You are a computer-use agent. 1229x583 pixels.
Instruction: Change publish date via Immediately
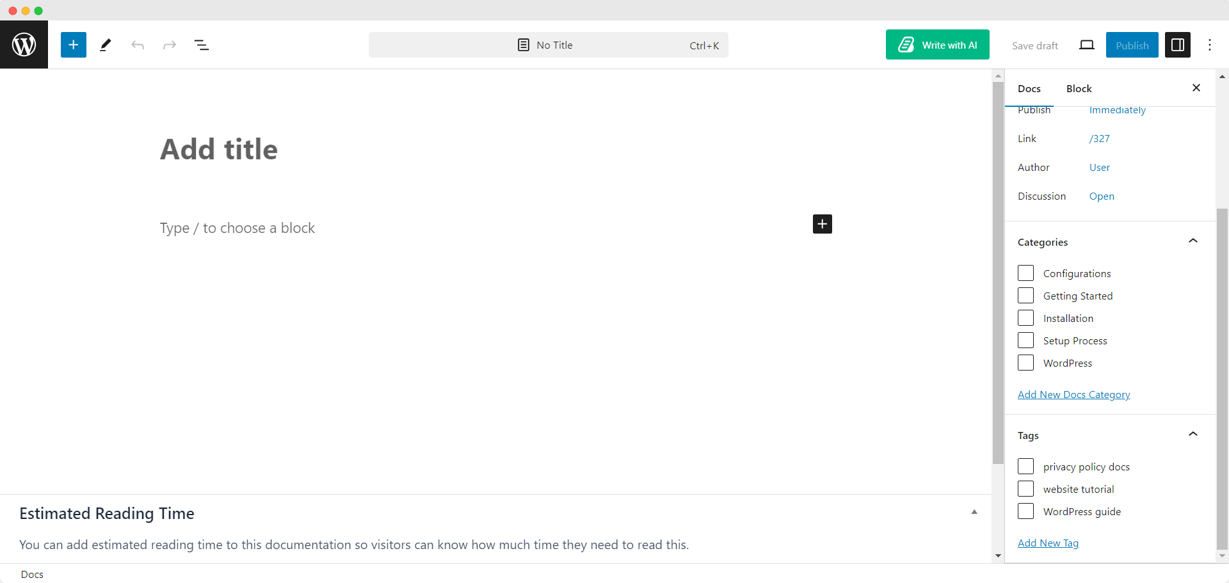pyautogui.click(x=1118, y=110)
